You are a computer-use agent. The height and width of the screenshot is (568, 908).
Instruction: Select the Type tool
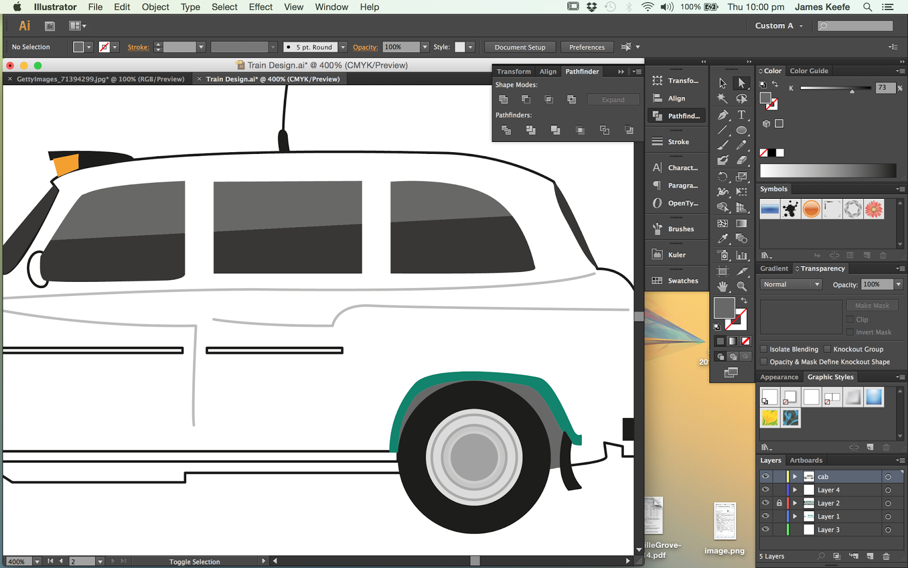coord(741,115)
